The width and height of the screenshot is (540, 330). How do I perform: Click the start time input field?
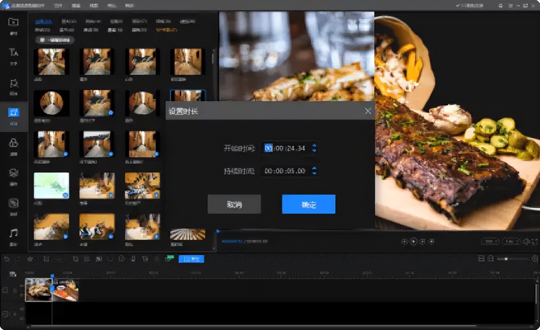[285, 148]
